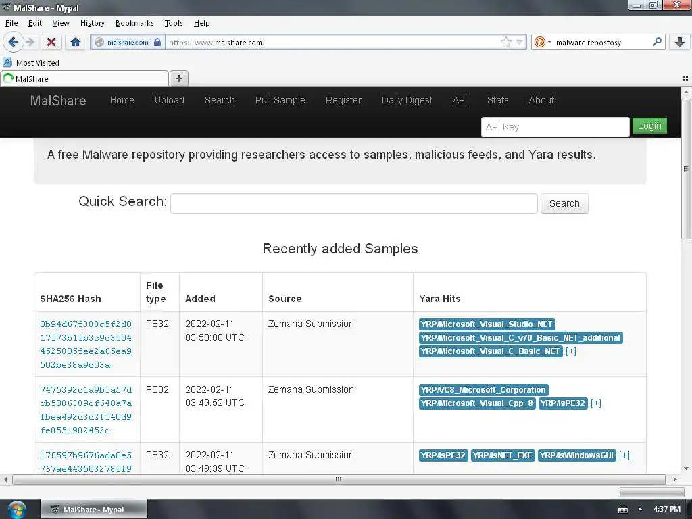
Task: Click YRP/Microsoft_Visual_Cpp_8 tag
Action: pyautogui.click(x=476, y=403)
